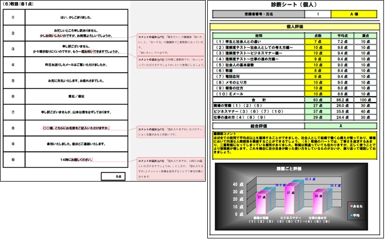Click the overall grade 'A' green cell
385x240 pixels.
click(x=341, y=126)
